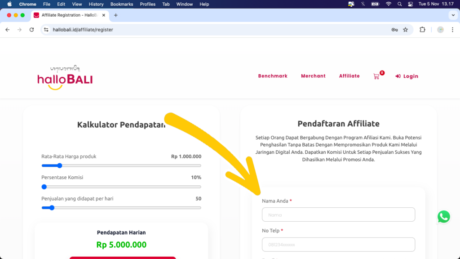The height and width of the screenshot is (259, 460).
Task: Open the Affiliate navigation link
Action: coord(349,76)
